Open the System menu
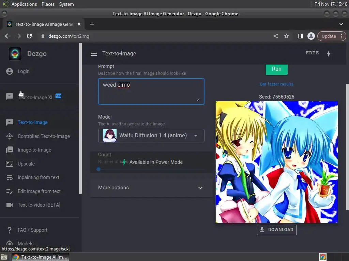Image resolution: width=349 pixels, height=261 pixels. point(66,4)
